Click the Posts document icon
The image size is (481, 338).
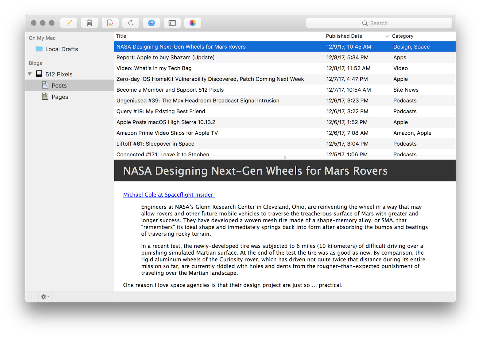point(45,85)
